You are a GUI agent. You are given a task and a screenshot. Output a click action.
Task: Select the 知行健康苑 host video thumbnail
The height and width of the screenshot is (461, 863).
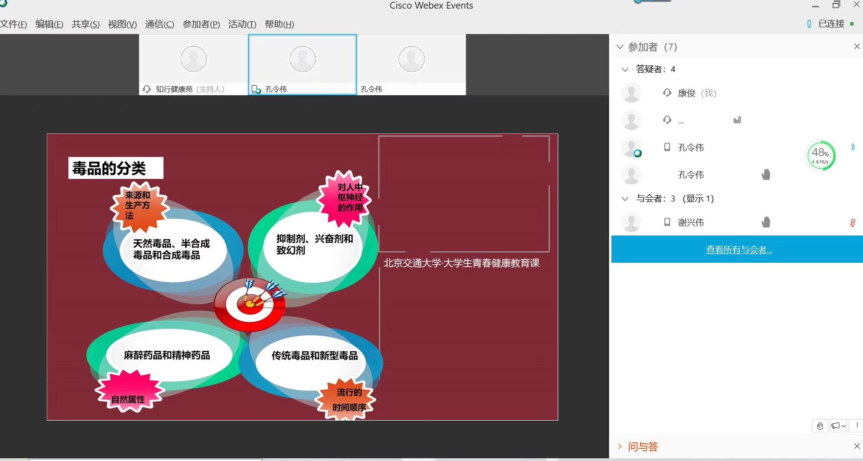coord(193,64)
